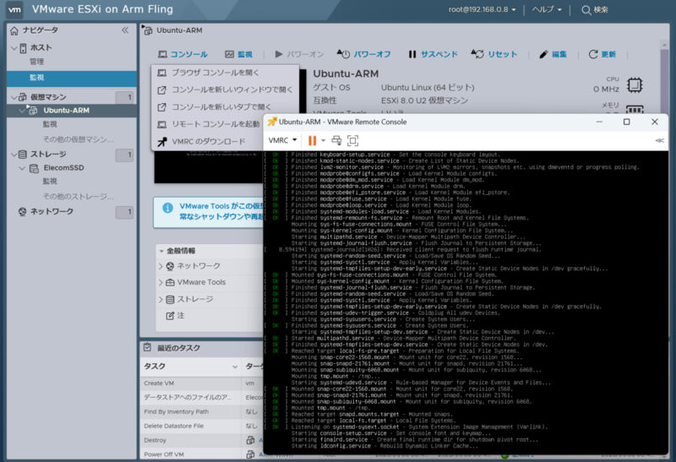The image size is (676, 462).
Task: Open the タスク column sort dropdown
Action: [235, 367]
